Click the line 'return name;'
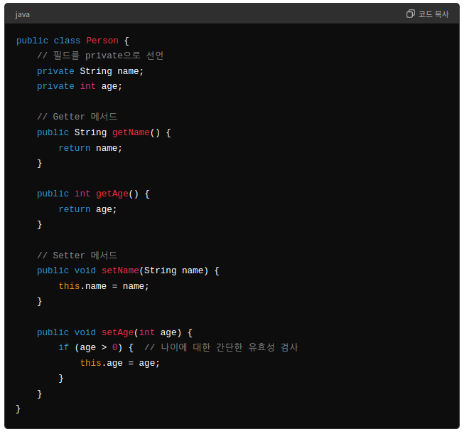 90,148
